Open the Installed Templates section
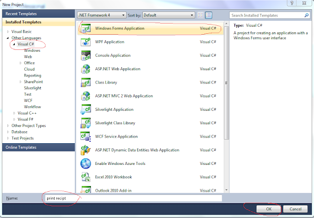The image size is (314, 218). pos(38,22)
